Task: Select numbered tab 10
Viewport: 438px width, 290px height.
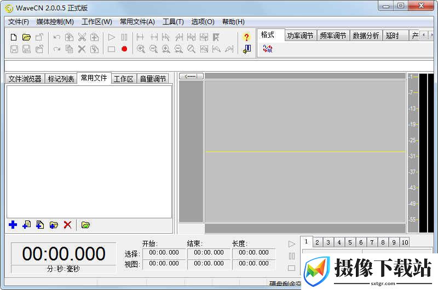Action: click(x=405, y=242)
